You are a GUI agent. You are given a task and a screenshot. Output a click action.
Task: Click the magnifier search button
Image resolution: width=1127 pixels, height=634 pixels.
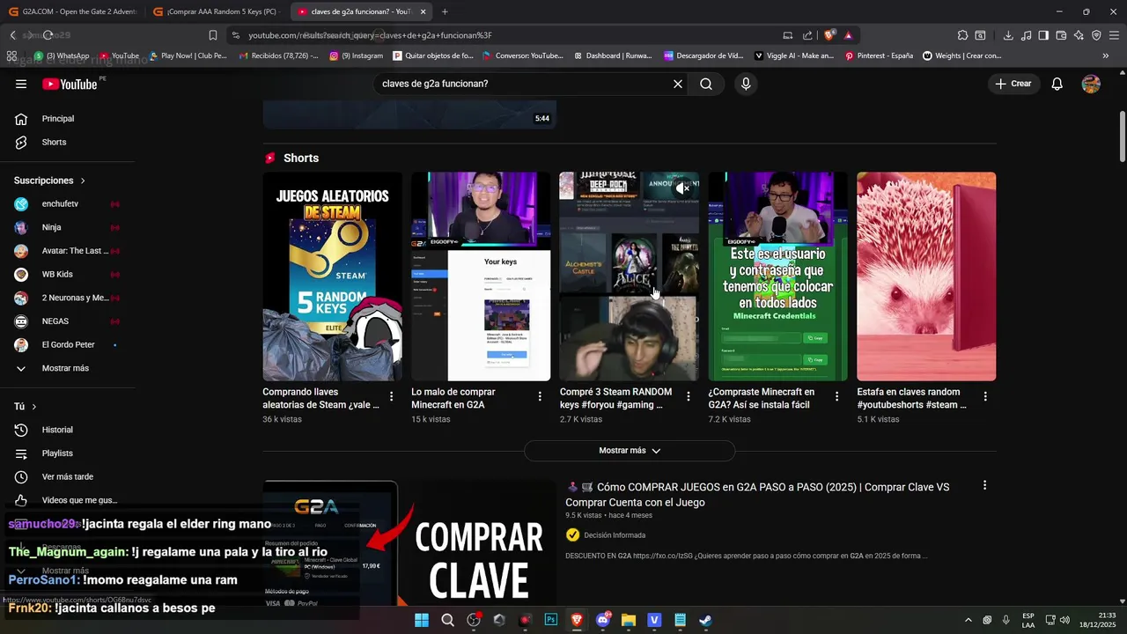pyautogui.click(x=706, y=84)
